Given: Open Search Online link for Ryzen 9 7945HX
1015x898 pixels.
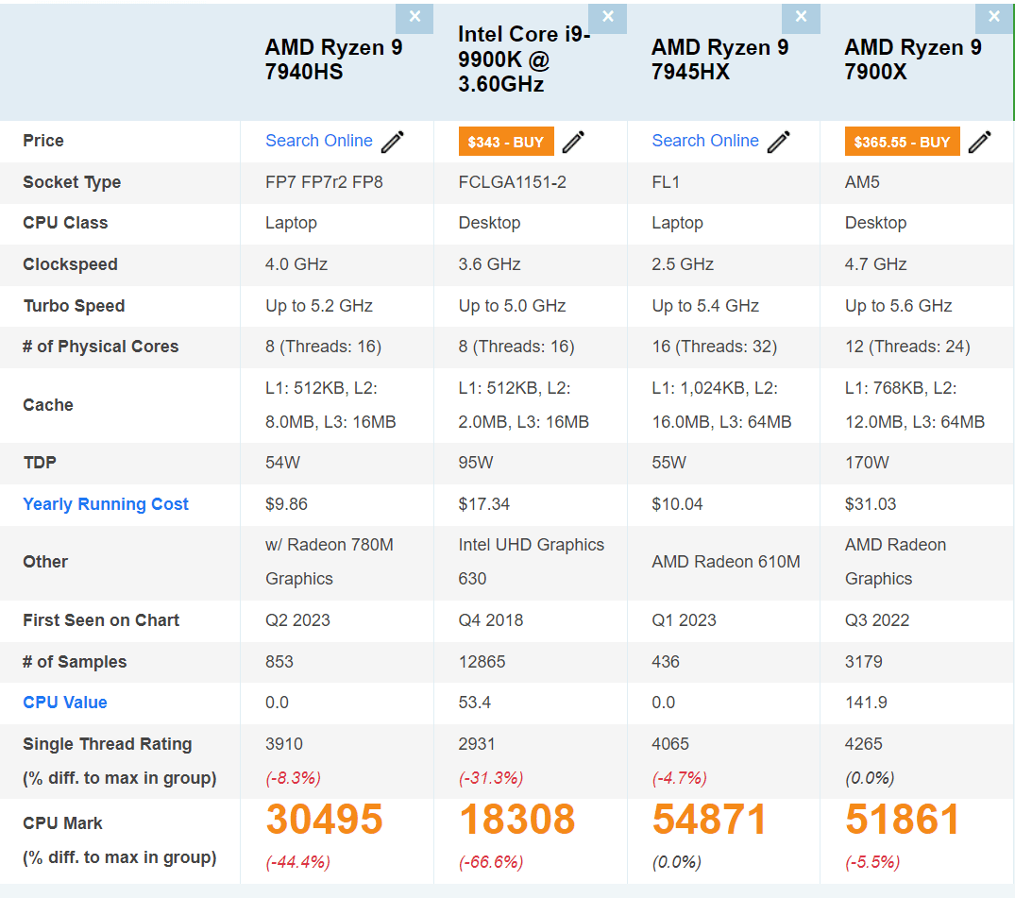Looking at the screenshot, I should pos(705,141).
